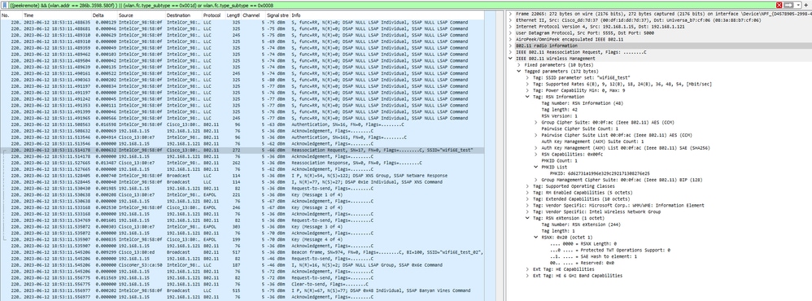Sort packets by the No. column

(11, 15)
